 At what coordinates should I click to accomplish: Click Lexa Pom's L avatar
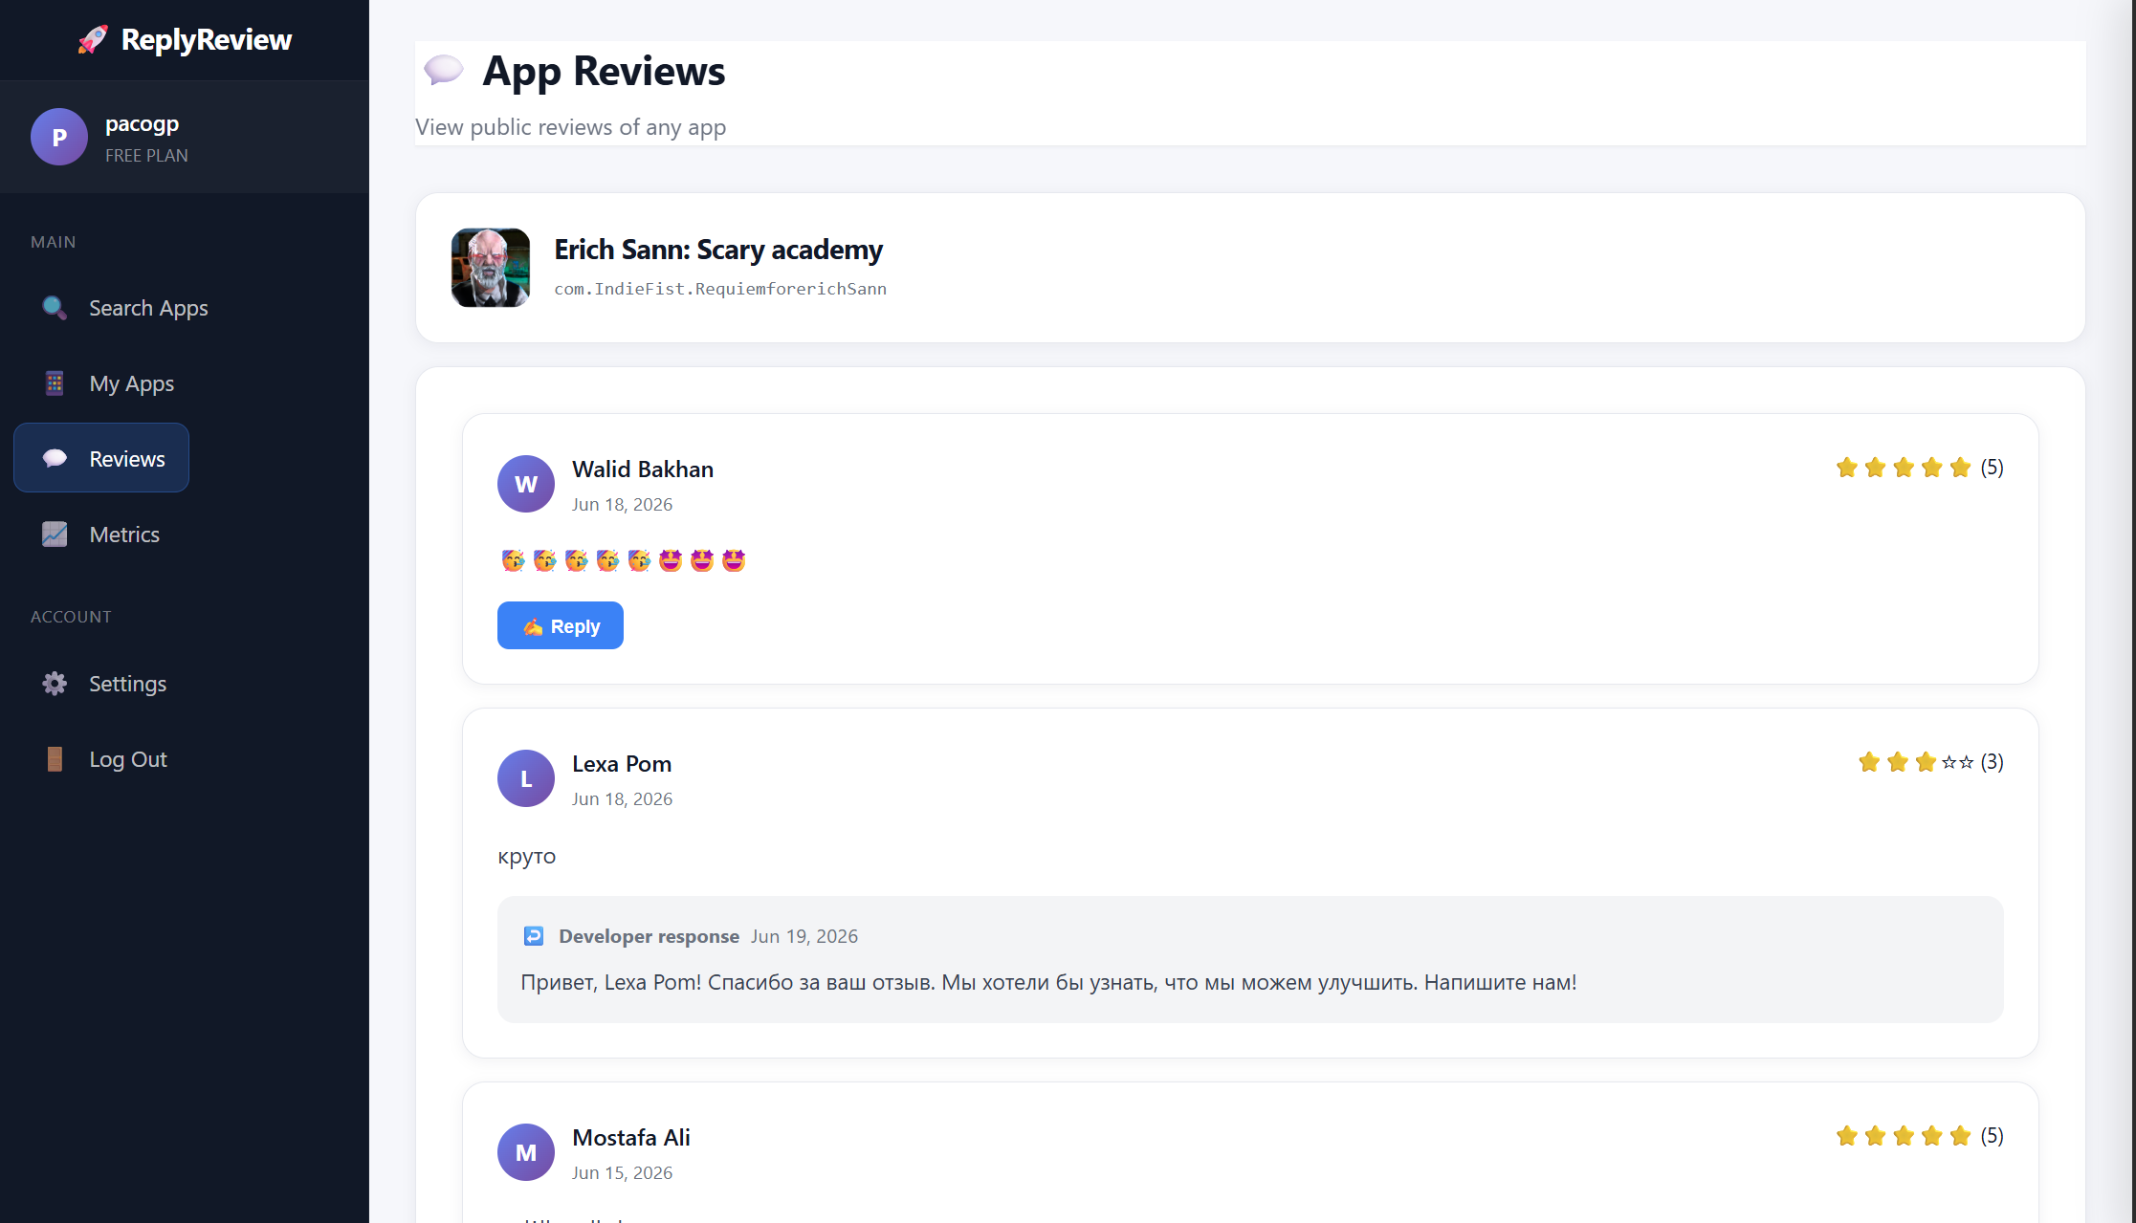(x=526, y=778)
